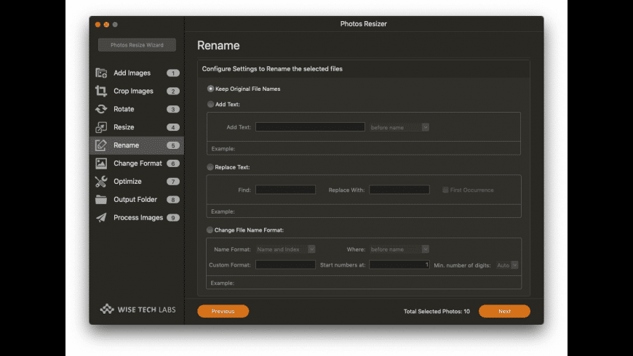This screenshot has width=633, height=356.
Task: Open Min. number of digits dropdown
Action: [x=507, y=265]
